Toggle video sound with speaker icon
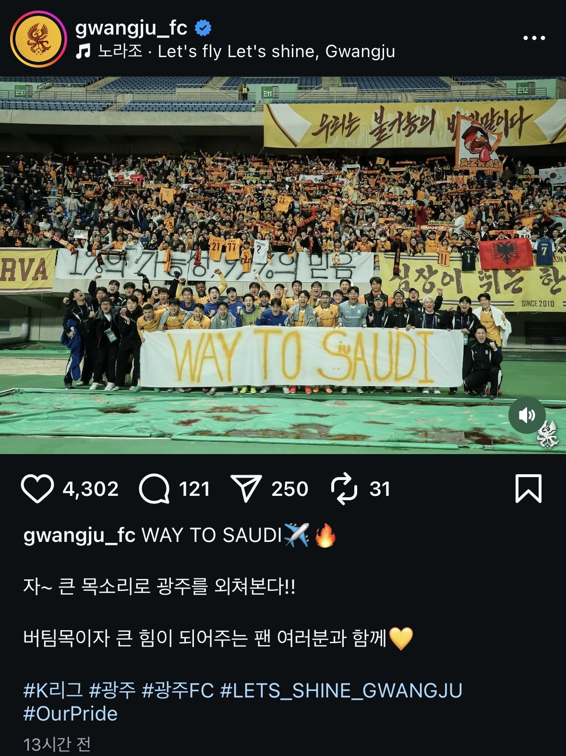This screenshot has width=566, height=756. pyautogui.click(x=527, y=415)
